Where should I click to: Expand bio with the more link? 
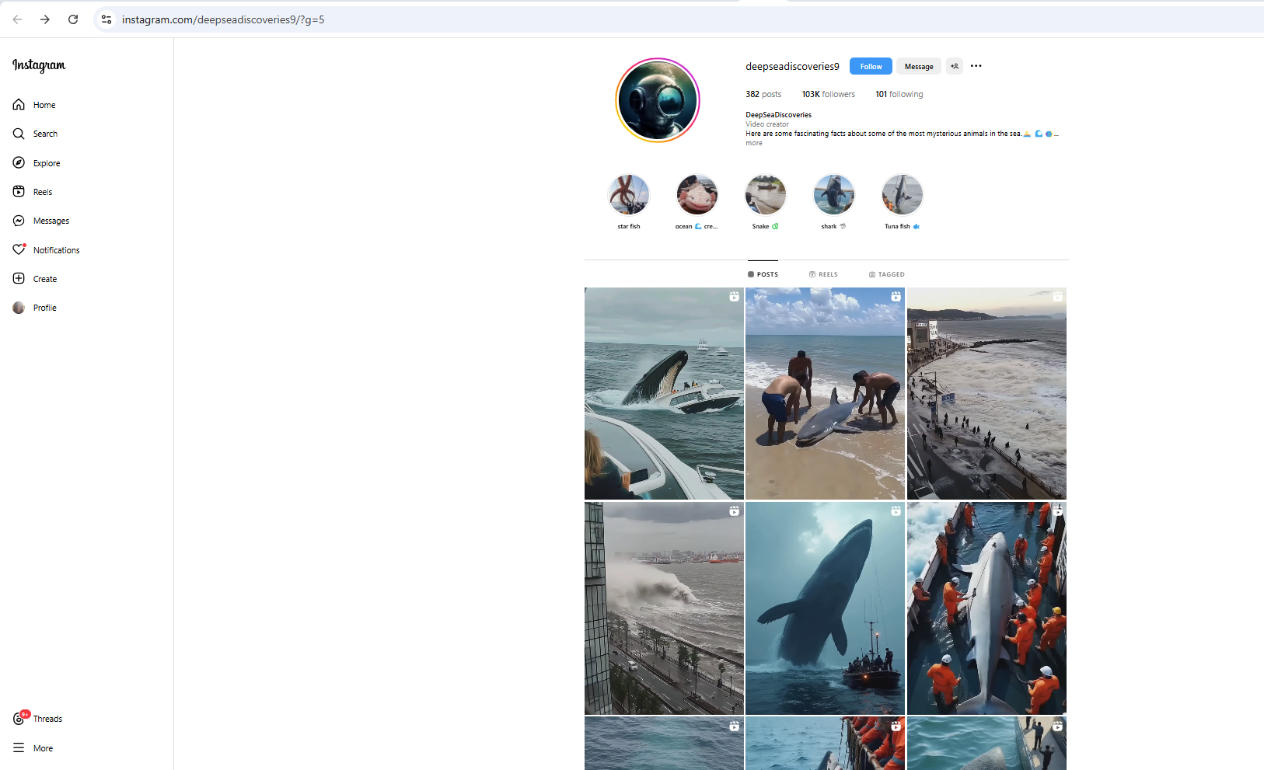[x=753, y=144]
